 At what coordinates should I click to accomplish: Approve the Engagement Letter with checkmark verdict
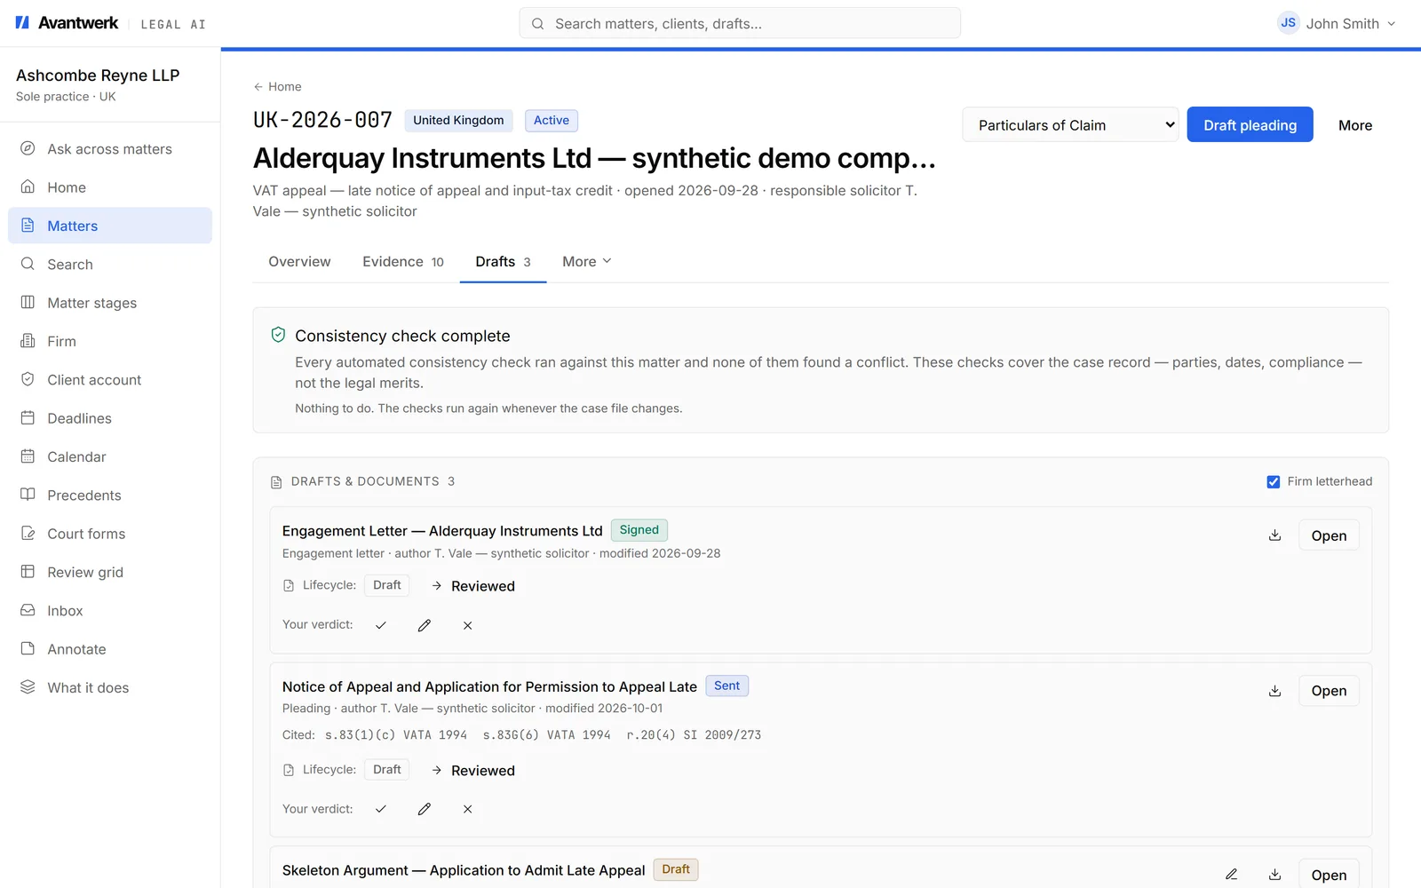tap(381, 625)
